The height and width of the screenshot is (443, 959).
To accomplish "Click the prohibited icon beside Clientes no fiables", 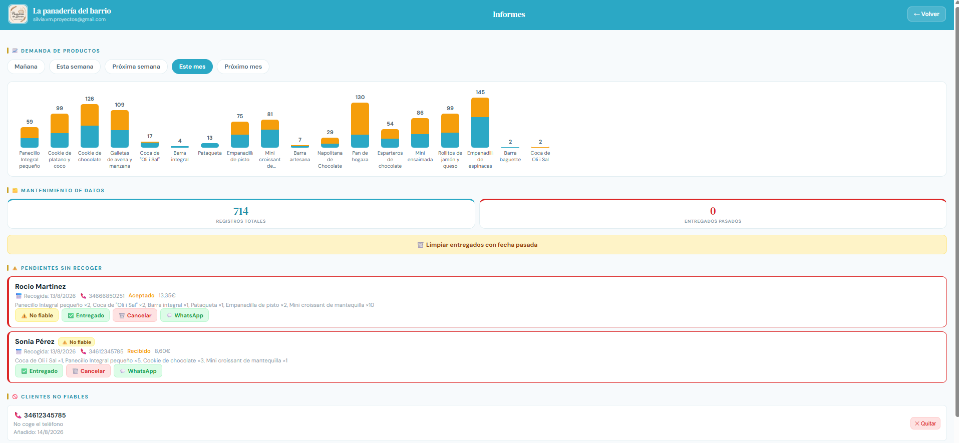I will 15,397.
